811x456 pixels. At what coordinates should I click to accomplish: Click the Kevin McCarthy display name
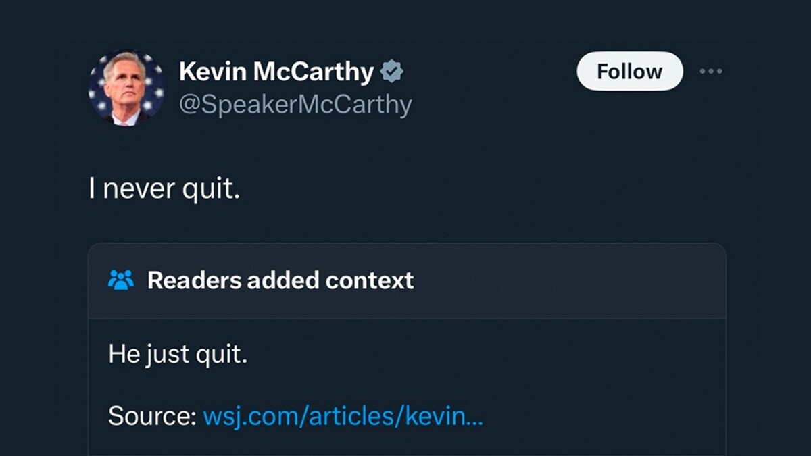pos(276,72)
